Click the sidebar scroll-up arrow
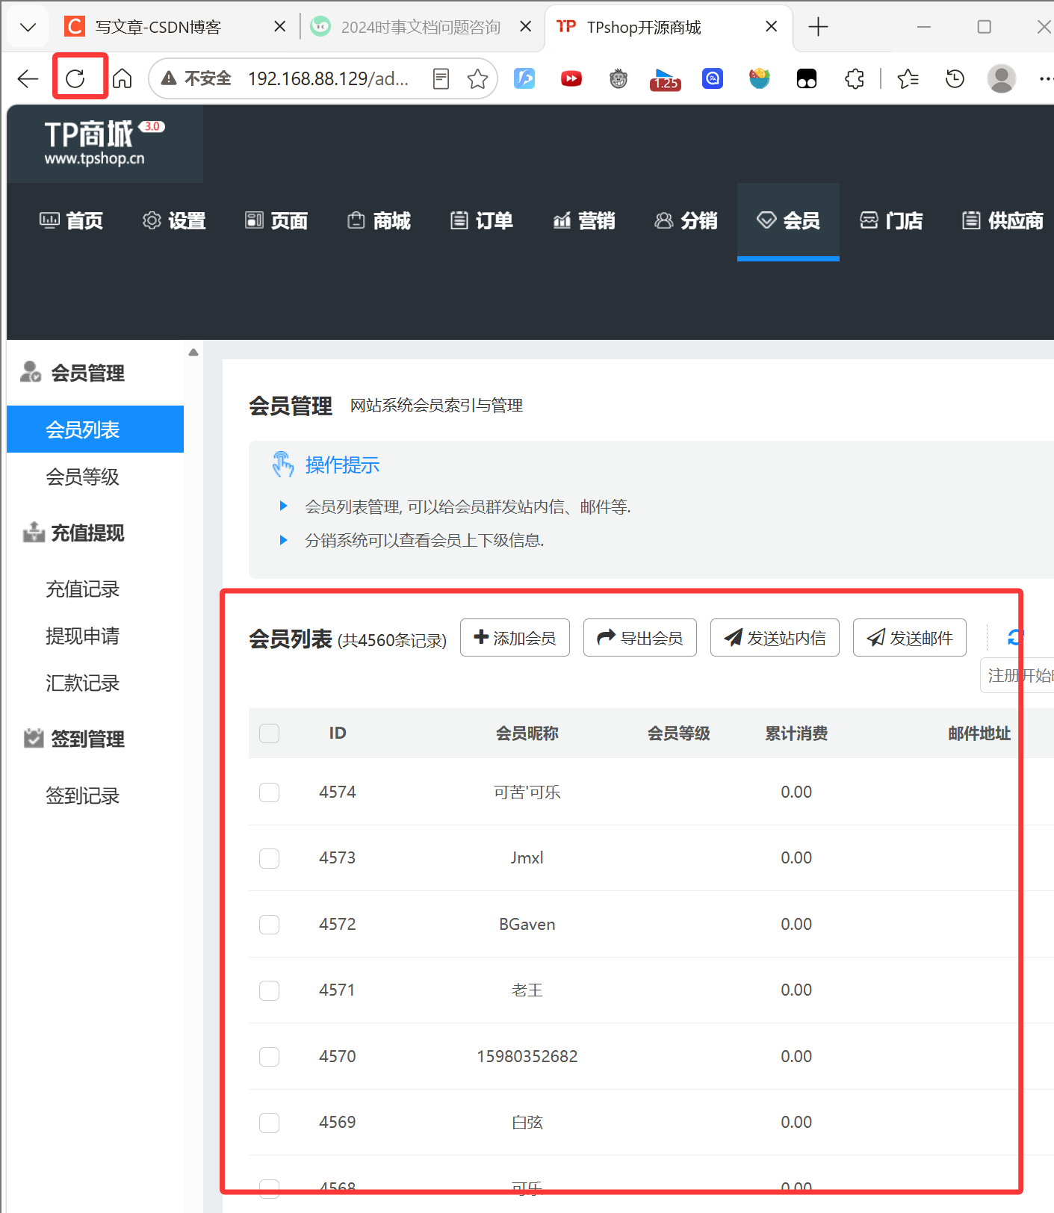The width and height of the screenshot is (1054, 1213). [193, 353]
